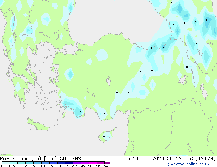Click legend value label '15'
This screenshot has width=217, height=167.
coord(51,166)
